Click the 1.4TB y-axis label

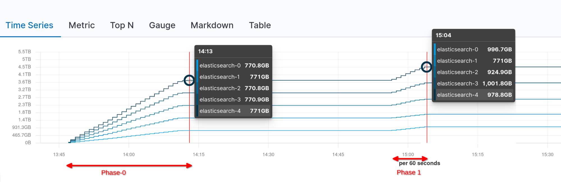[24, 120]
